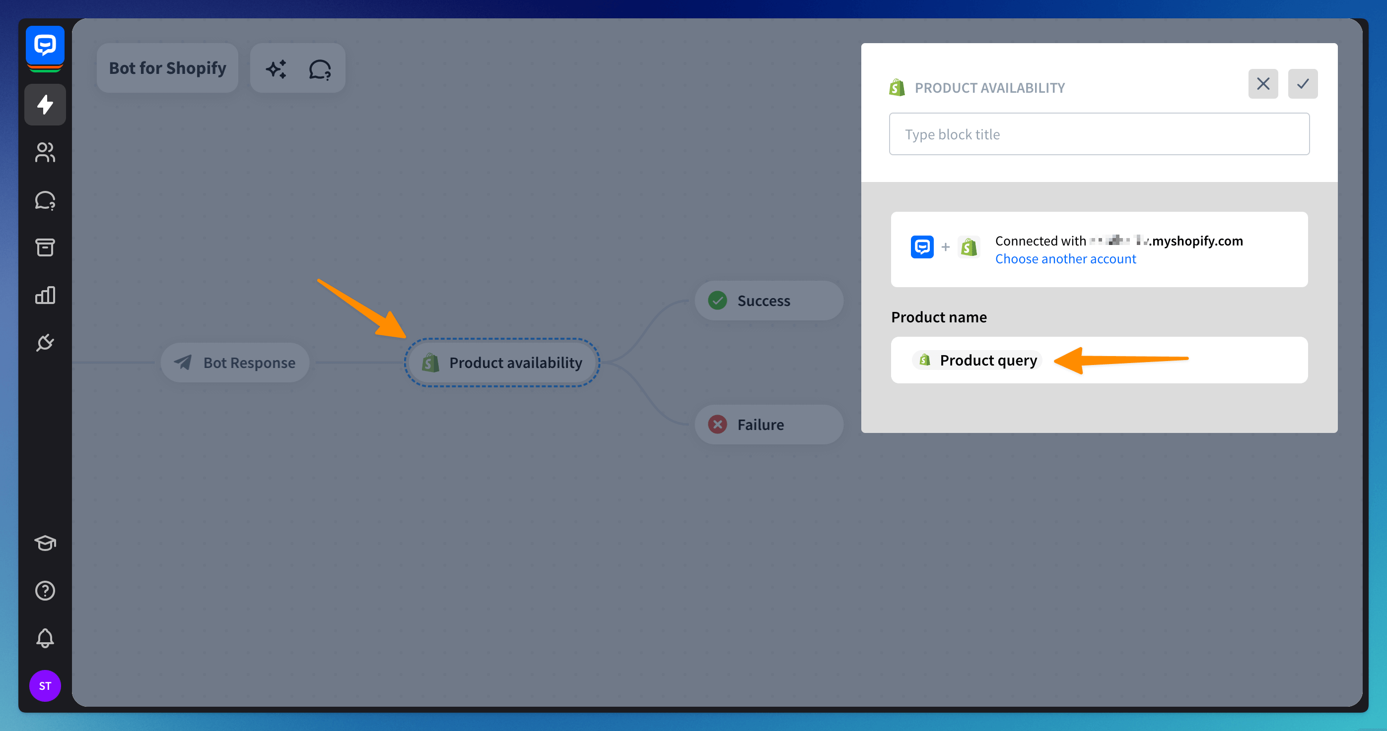Viewport: 1387px width, 731px height.
Task: Click Choose another account link
Action: 1065,259
